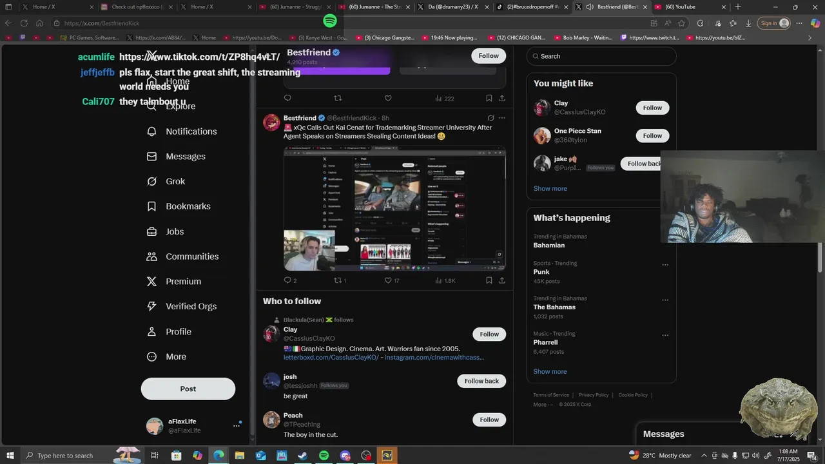This screenshot has height=464, width=825.
Task: Open Communities in the X sidebar
Action: click(183, 256)
